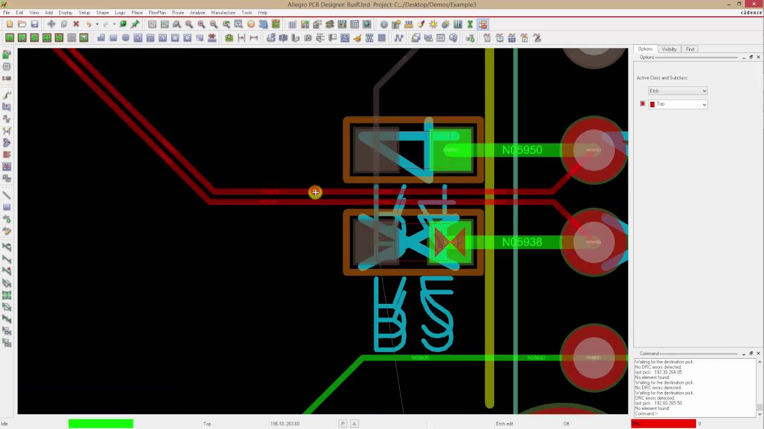This screenshot has height=429, width=764.
Task: Click the camera snapshot toolbar icon
Action: [x=308, y=38]
